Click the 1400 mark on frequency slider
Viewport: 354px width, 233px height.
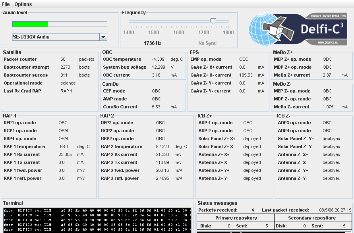click(x=129, y=33)
